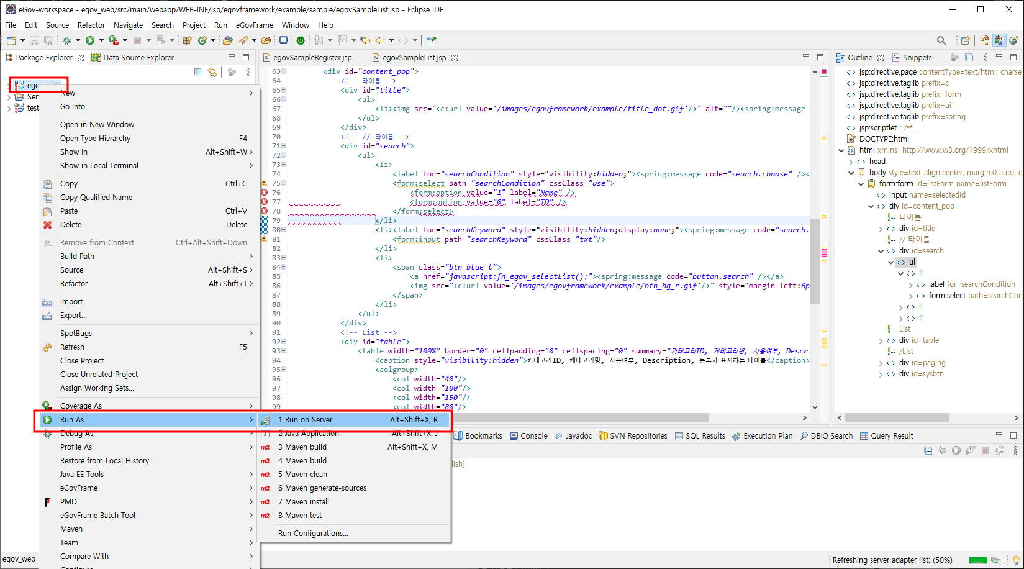1024x569 pixels.
Task: Fold code at line 80
Action: (284, 230)
